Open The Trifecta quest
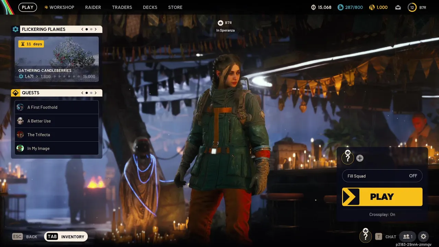This screenshot has height=247, width=439. click(57, 134)
